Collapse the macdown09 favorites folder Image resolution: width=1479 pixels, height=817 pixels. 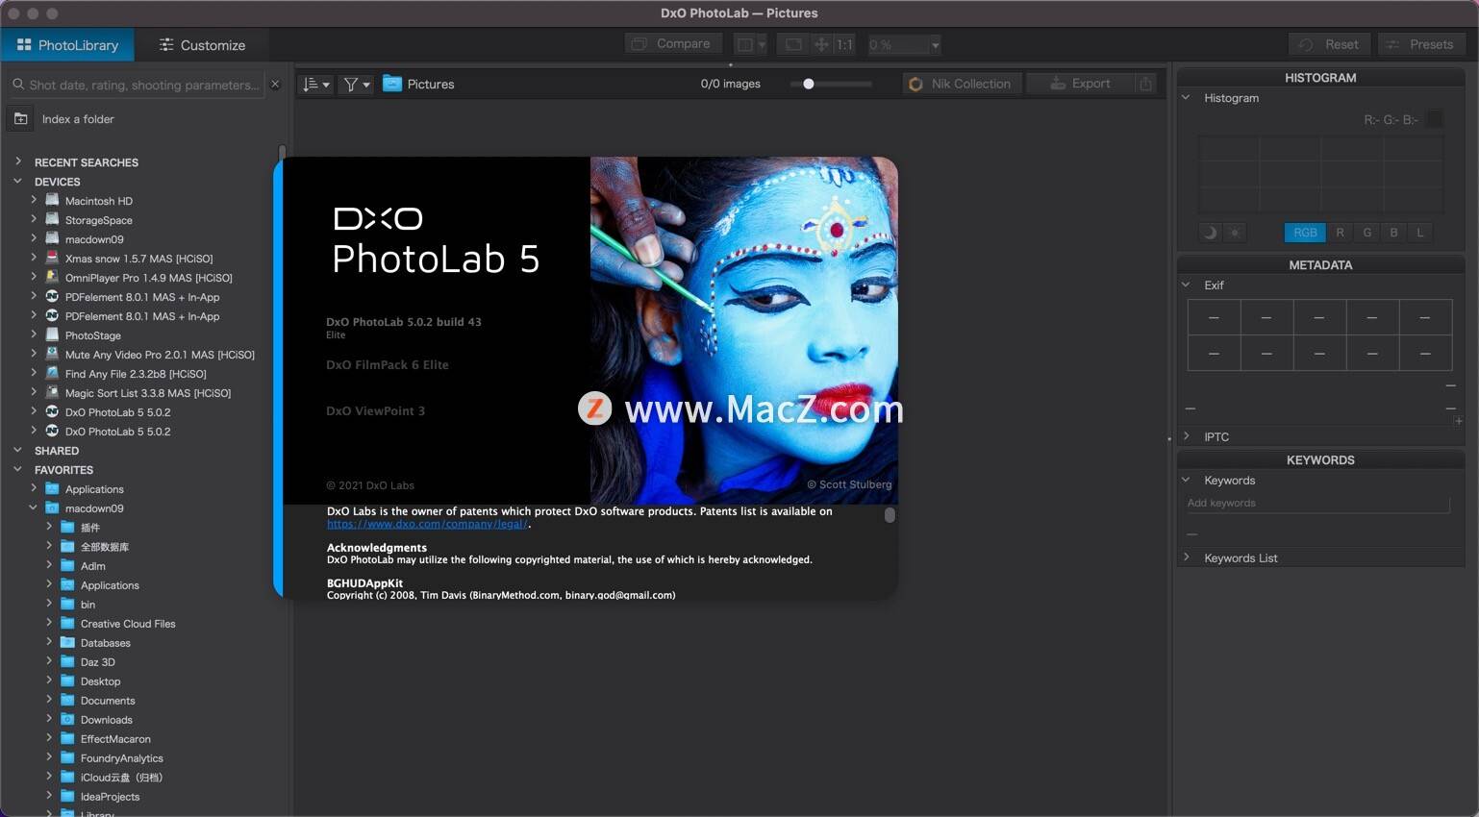click(34, 508)
